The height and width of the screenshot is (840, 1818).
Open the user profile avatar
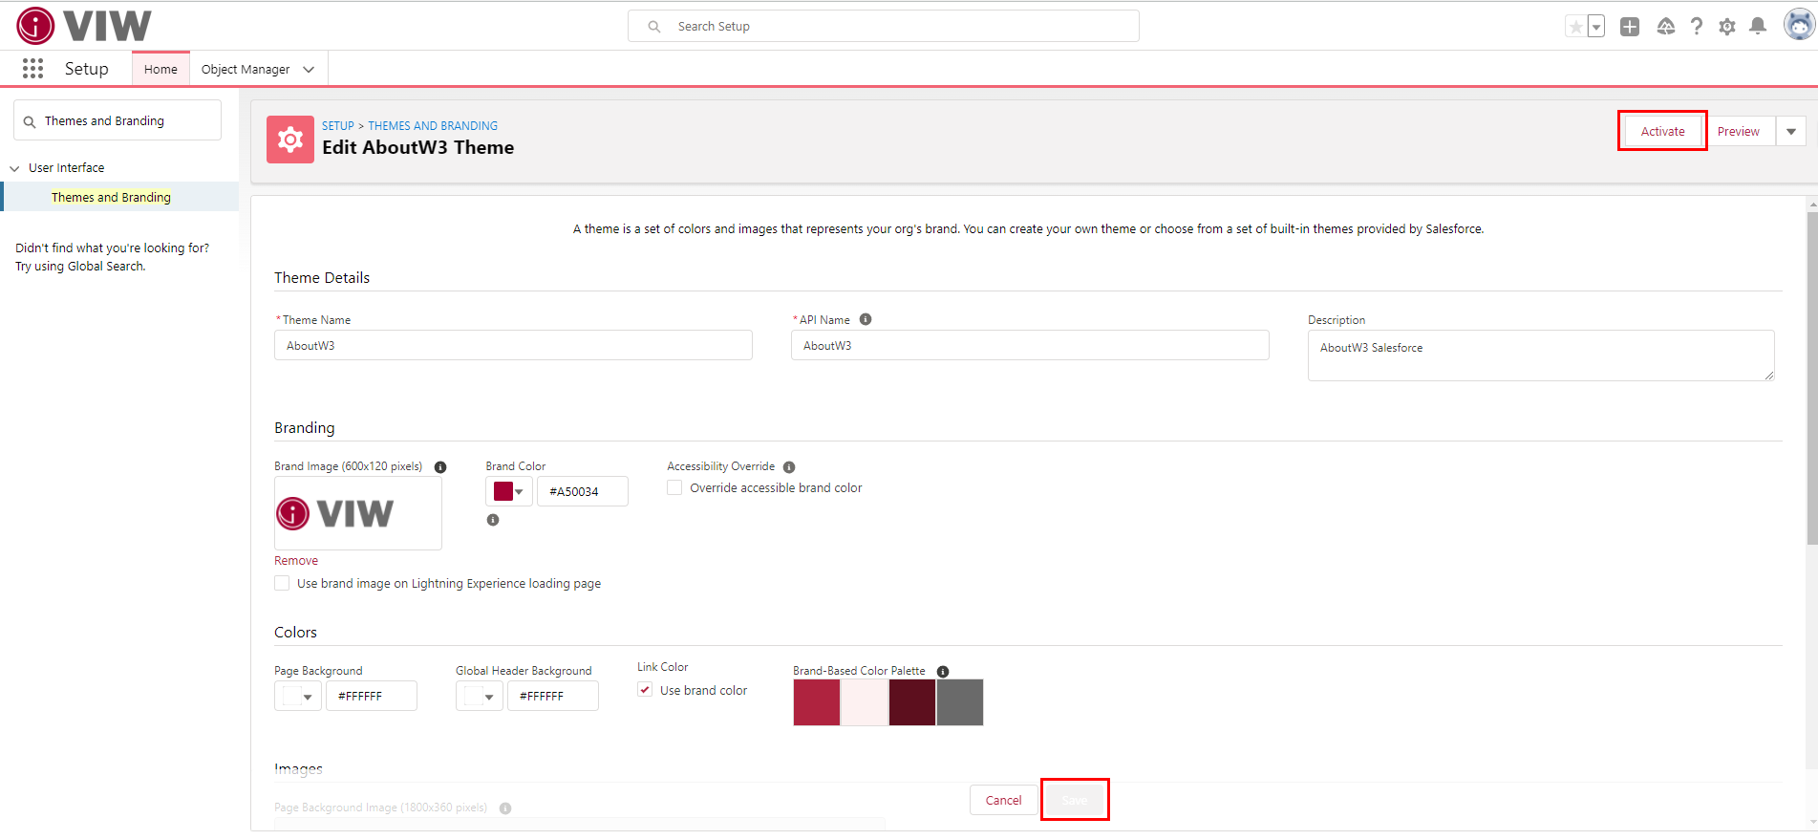click(1799, 26)
